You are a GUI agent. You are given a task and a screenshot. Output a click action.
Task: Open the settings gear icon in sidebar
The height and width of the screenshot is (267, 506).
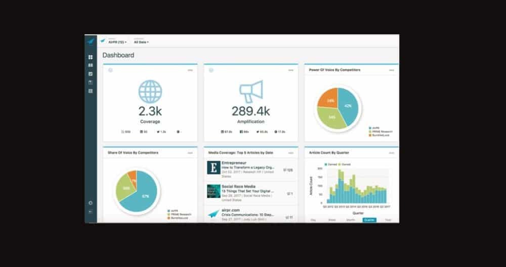pyautogui.click(x=91, y=203)
